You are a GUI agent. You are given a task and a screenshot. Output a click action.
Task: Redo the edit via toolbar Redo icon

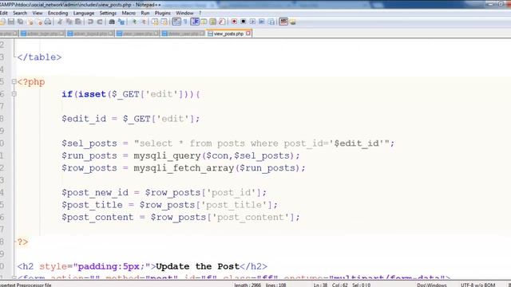(x=100, y=22)
